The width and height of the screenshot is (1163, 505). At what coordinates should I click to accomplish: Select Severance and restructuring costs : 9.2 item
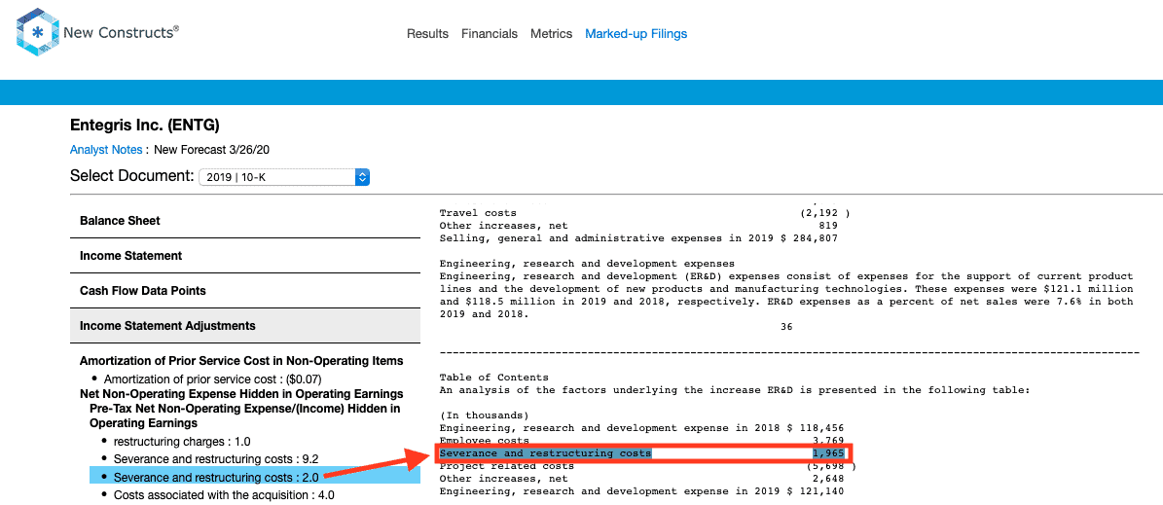[216, 459]
